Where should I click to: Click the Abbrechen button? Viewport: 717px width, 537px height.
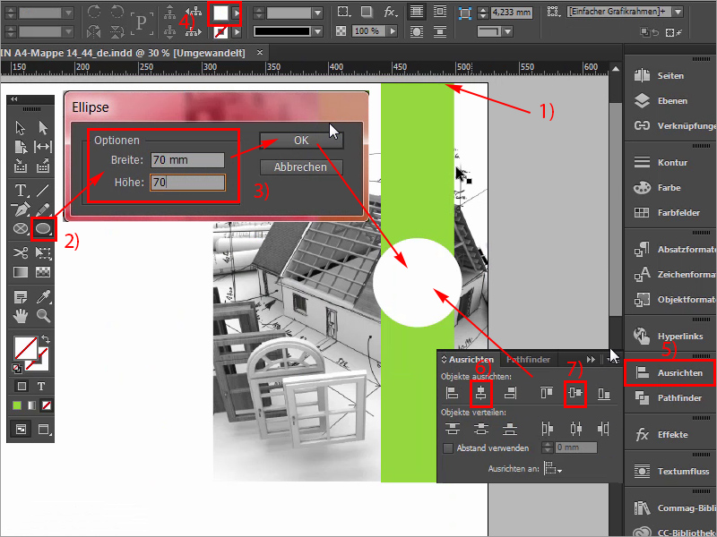tap(302, 166)
